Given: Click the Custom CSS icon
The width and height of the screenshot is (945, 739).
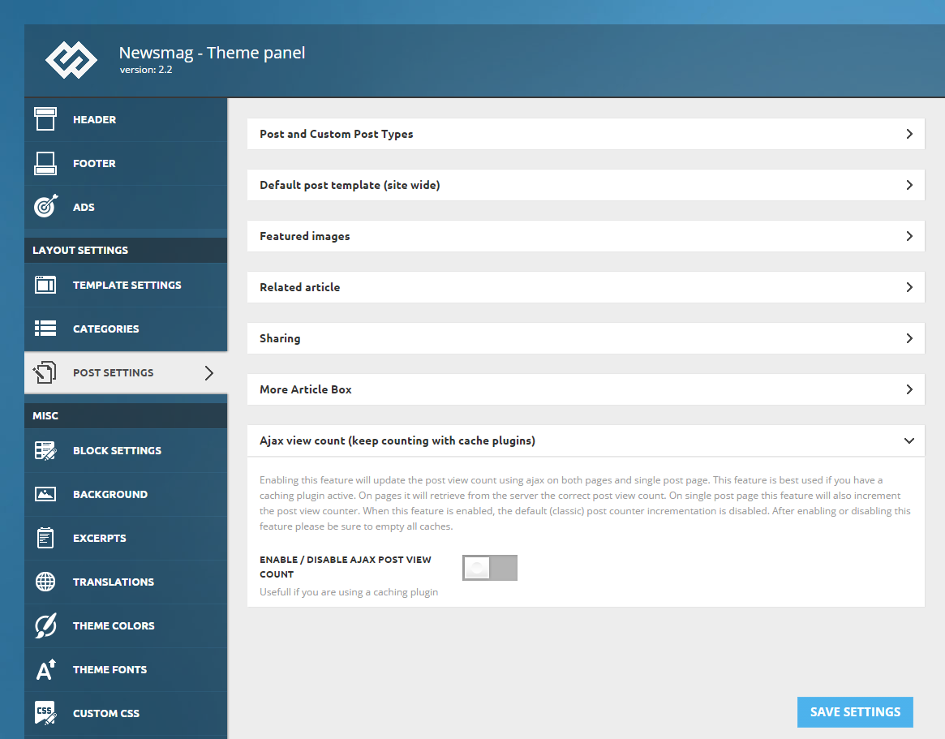Looking at the screenshot, I should click(45, 713).
